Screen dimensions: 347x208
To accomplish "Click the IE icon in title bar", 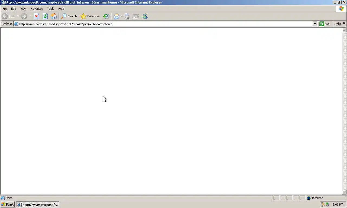I will click(x=2, y=2).
